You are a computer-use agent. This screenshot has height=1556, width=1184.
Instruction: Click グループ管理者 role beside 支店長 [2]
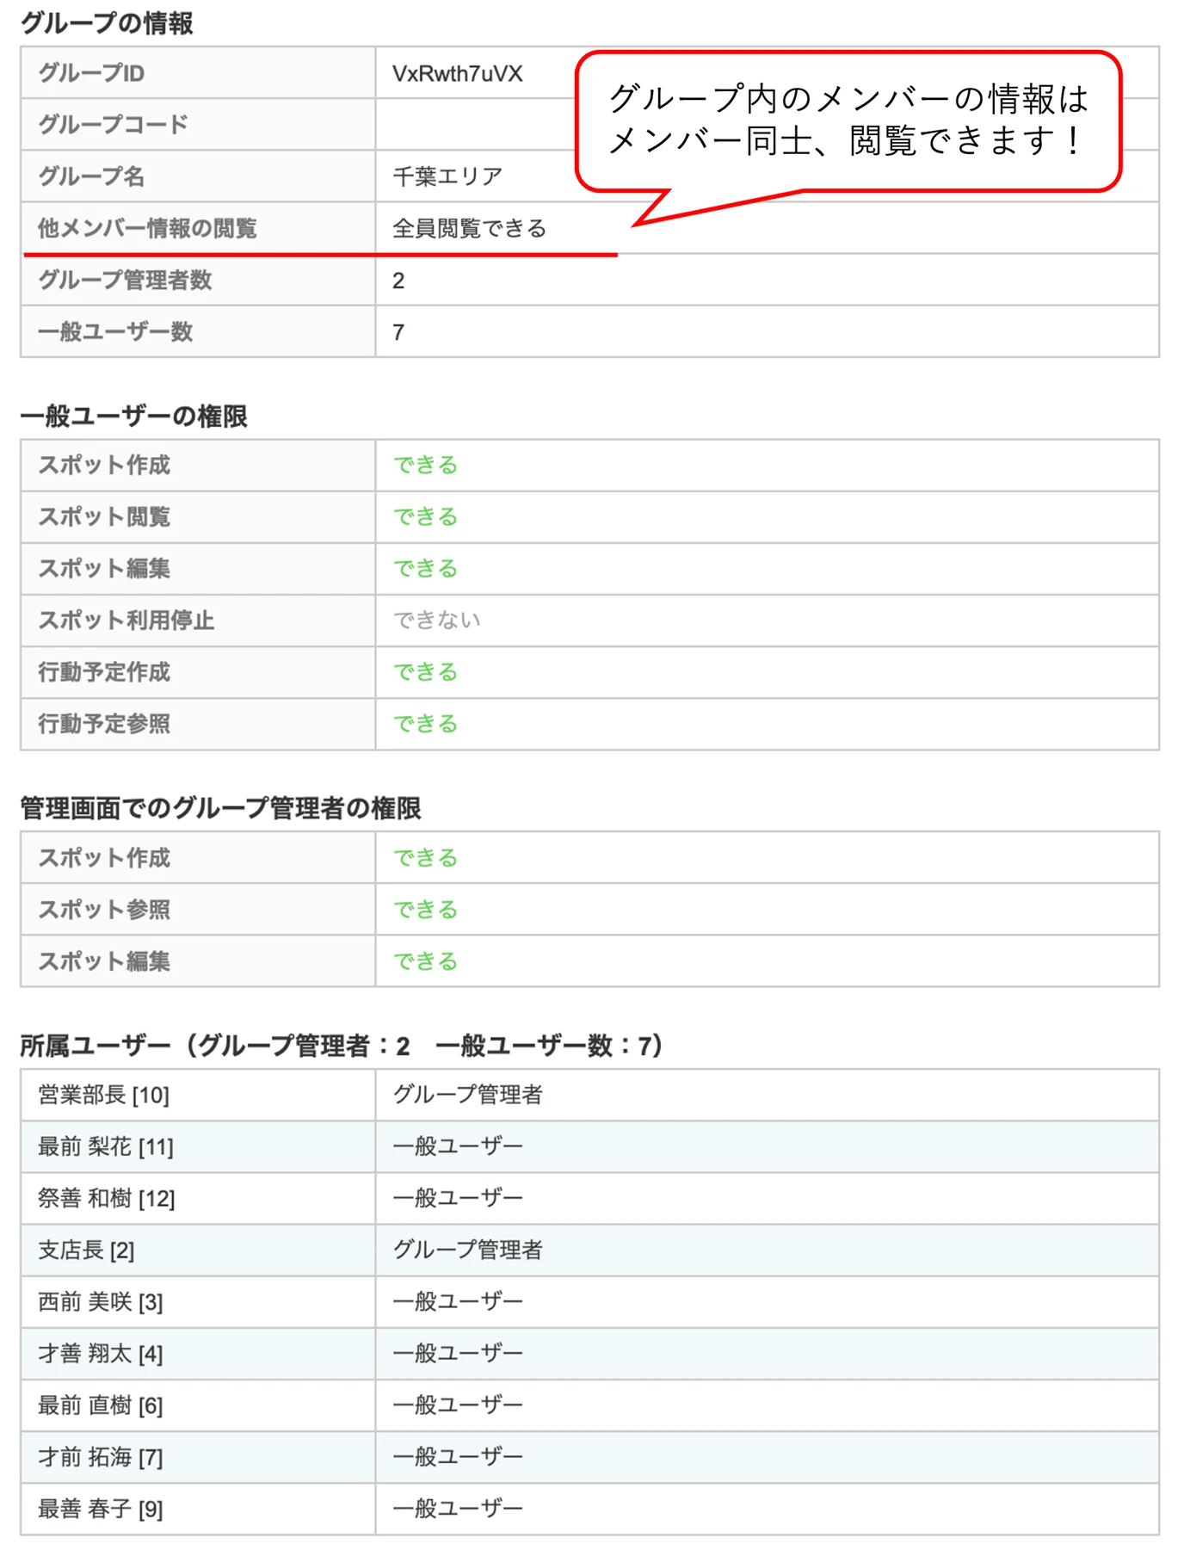[467, 1250]
